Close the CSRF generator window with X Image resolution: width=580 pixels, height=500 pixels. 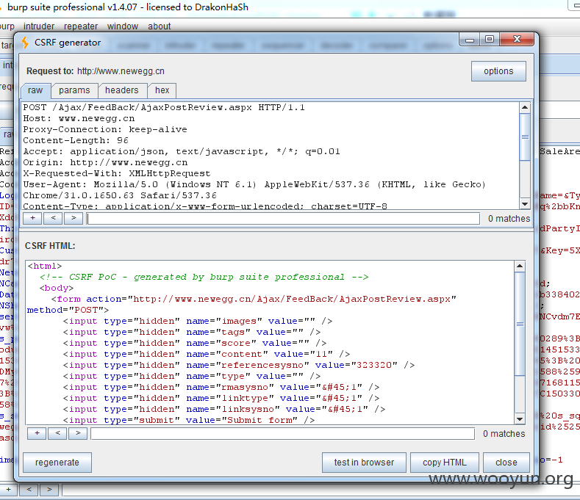pyautogui.click(x=517, y=39)
